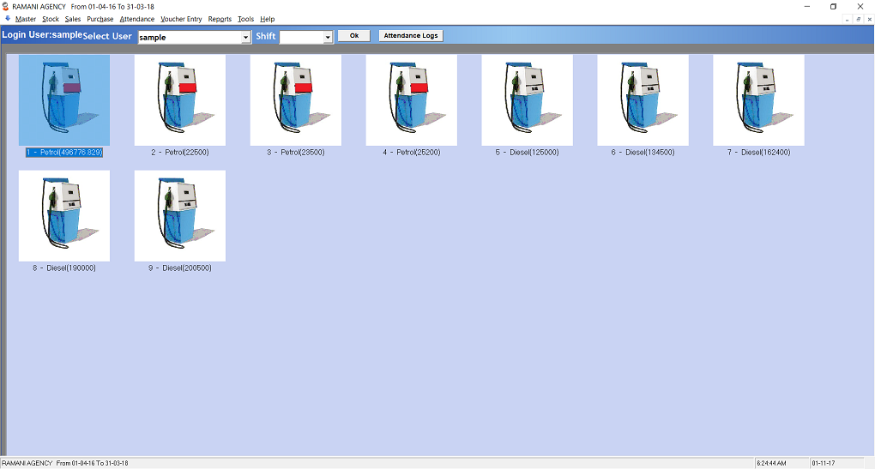Expand the Select User dropdown arrow
Image resolution: width=875 pixels, height=469 pixels.
pyautogui.click(x=246, y=37)
